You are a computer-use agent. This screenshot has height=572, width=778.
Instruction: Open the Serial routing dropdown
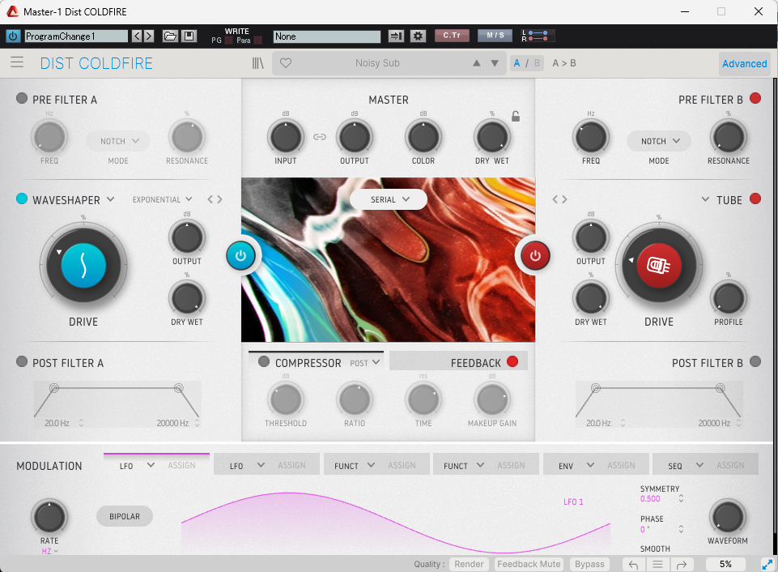[x=389, y=199]
